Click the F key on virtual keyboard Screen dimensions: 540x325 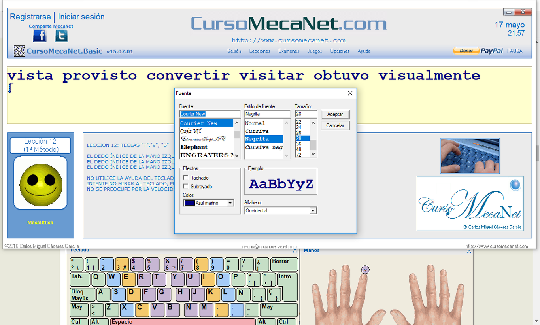(x=149, y=295)
